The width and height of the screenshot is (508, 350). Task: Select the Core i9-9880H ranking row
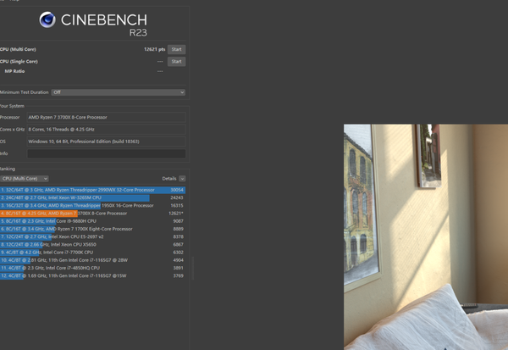coord(92,221)
